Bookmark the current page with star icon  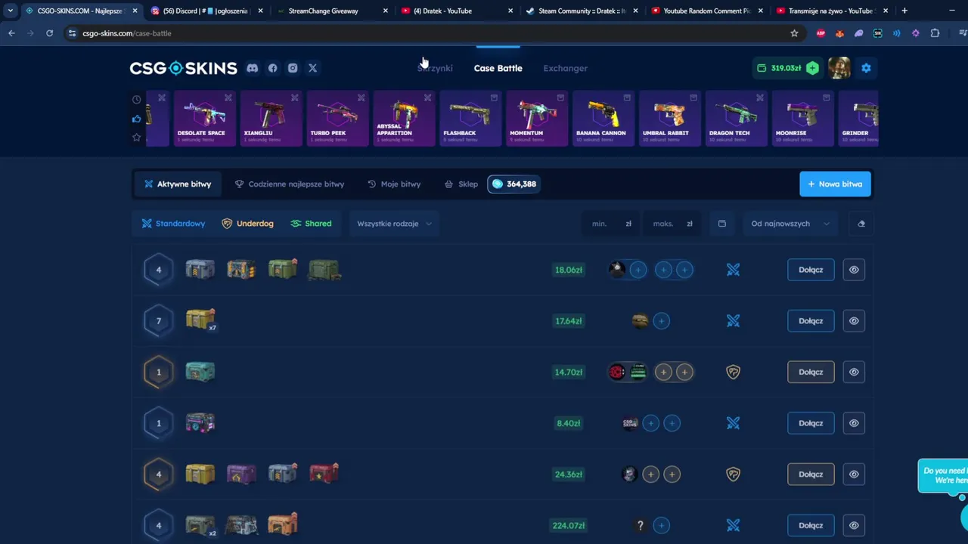tap(794, 33)
